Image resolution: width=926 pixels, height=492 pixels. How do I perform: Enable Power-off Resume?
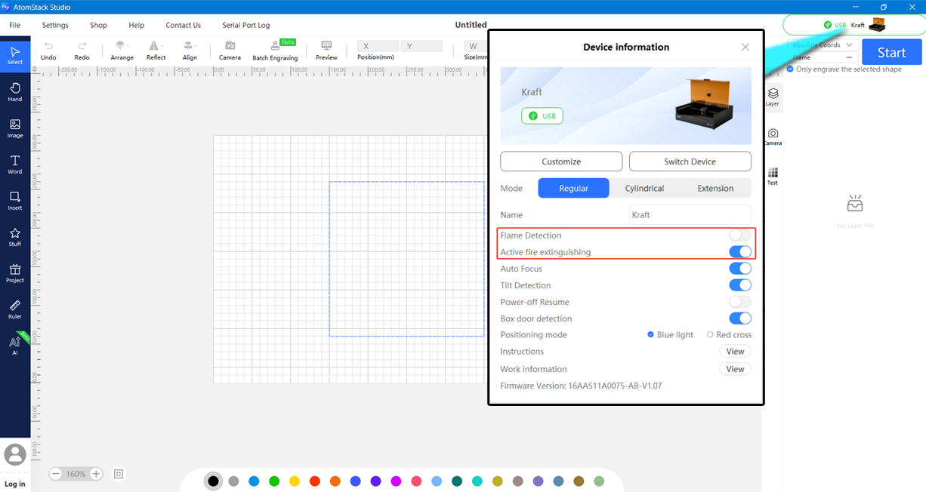click(740, 302)
